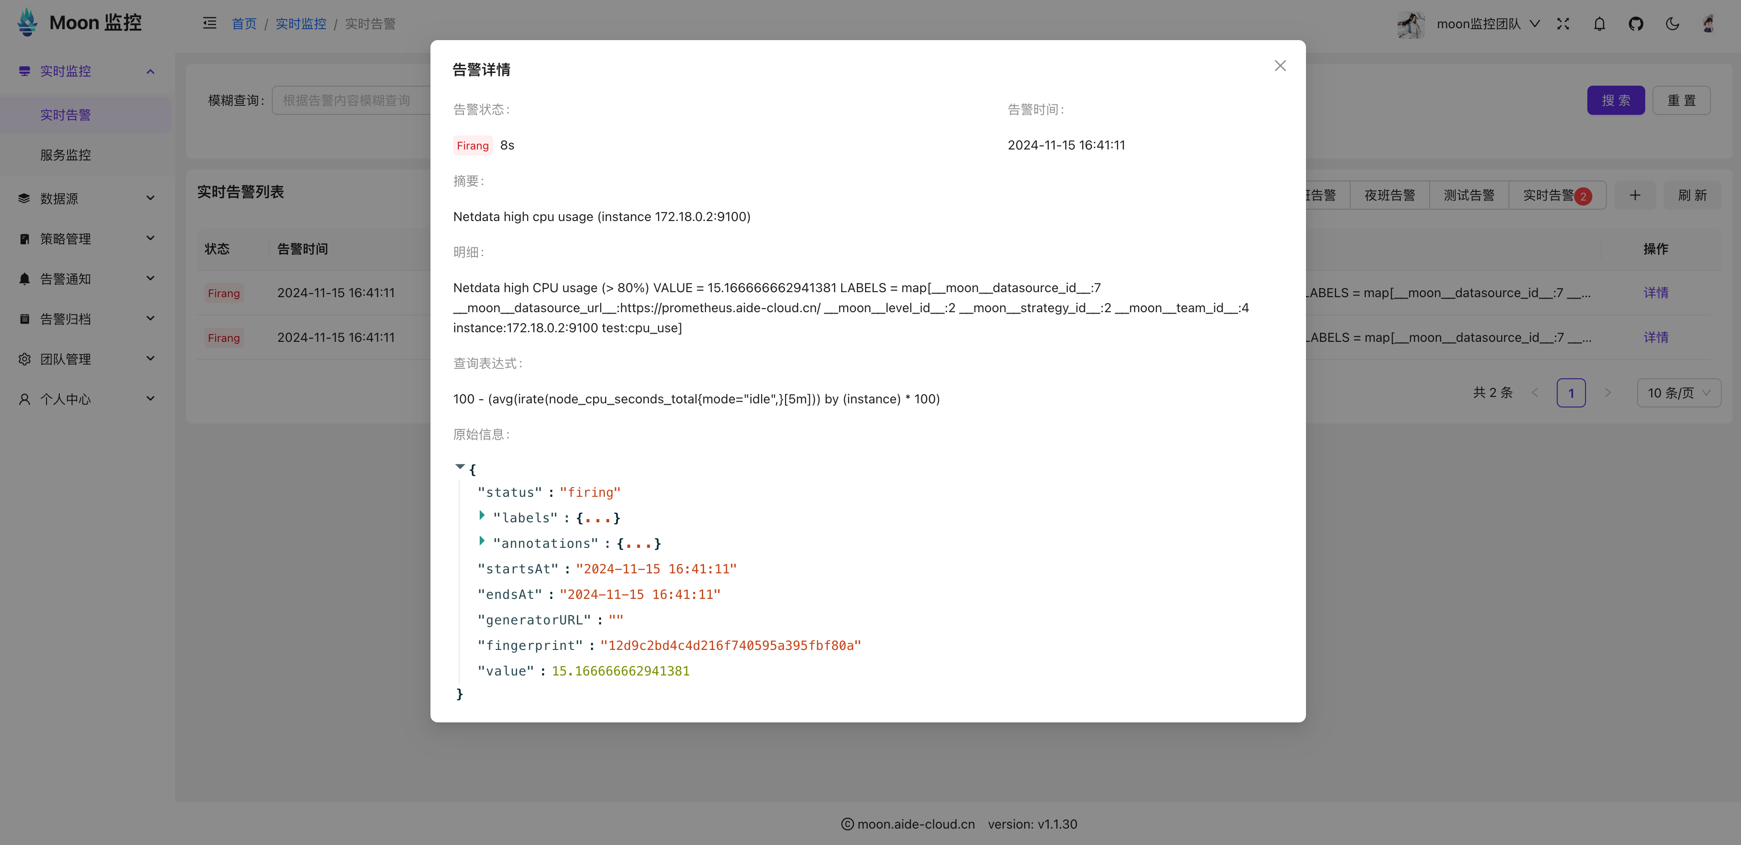
Task: Click the 数据源 sidebar icon
Action: click(24, 198)
